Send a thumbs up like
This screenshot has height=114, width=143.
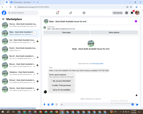pyautogui.click(x=137, y=105)
